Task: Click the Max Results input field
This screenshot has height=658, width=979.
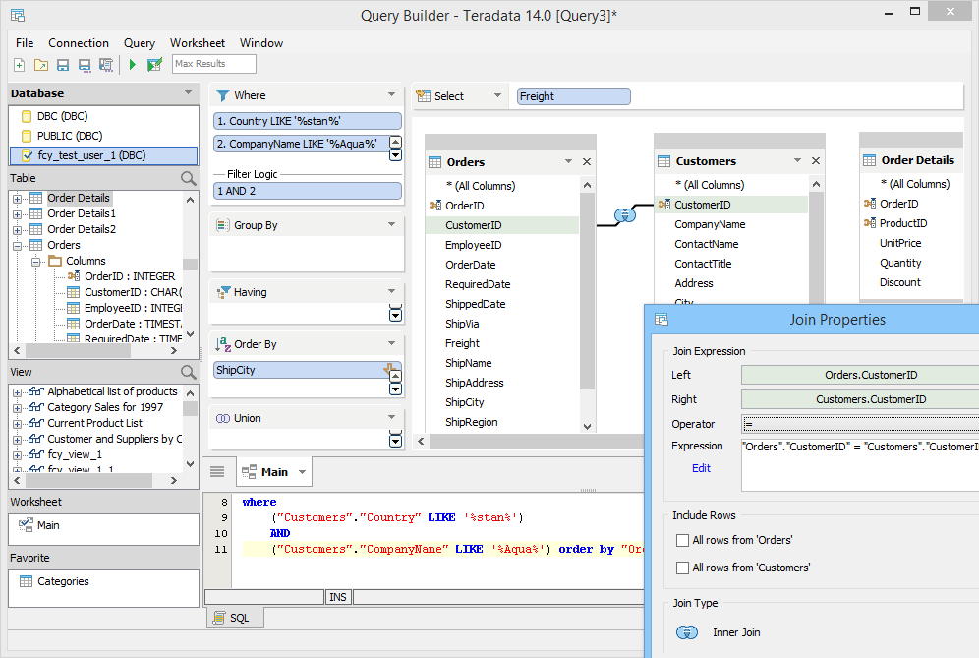Action: [x=214, y=64]
